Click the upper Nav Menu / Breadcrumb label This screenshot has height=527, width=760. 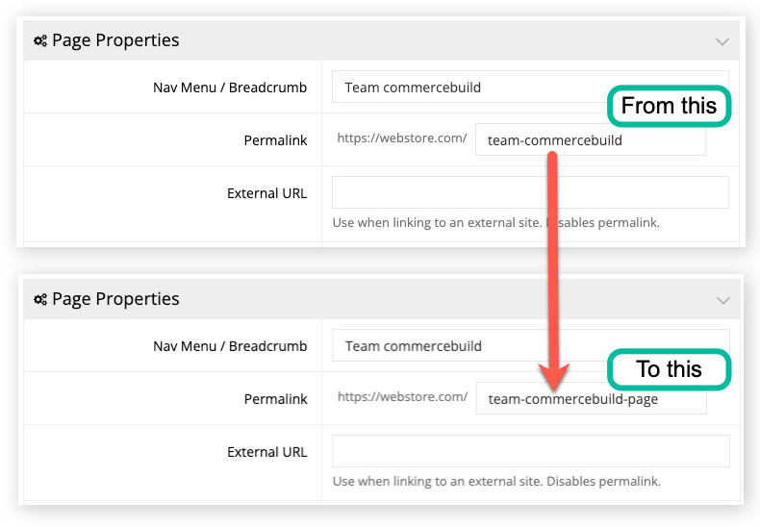(x=230, y=88)
